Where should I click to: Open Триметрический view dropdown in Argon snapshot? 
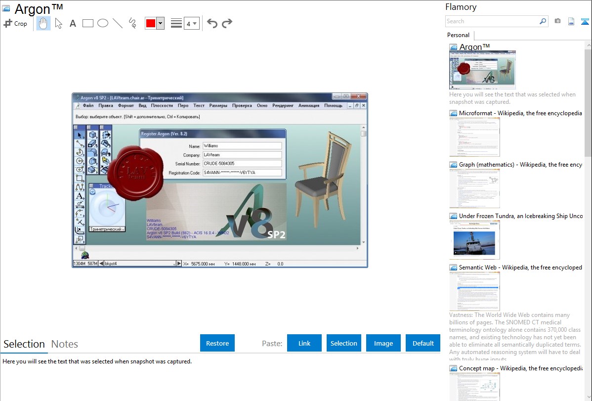pos(107,229)
